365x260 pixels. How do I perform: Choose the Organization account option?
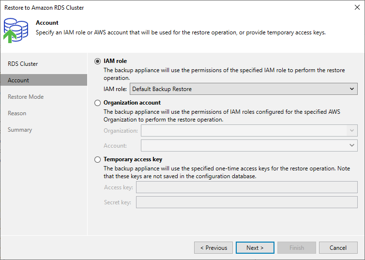point(97,103)
